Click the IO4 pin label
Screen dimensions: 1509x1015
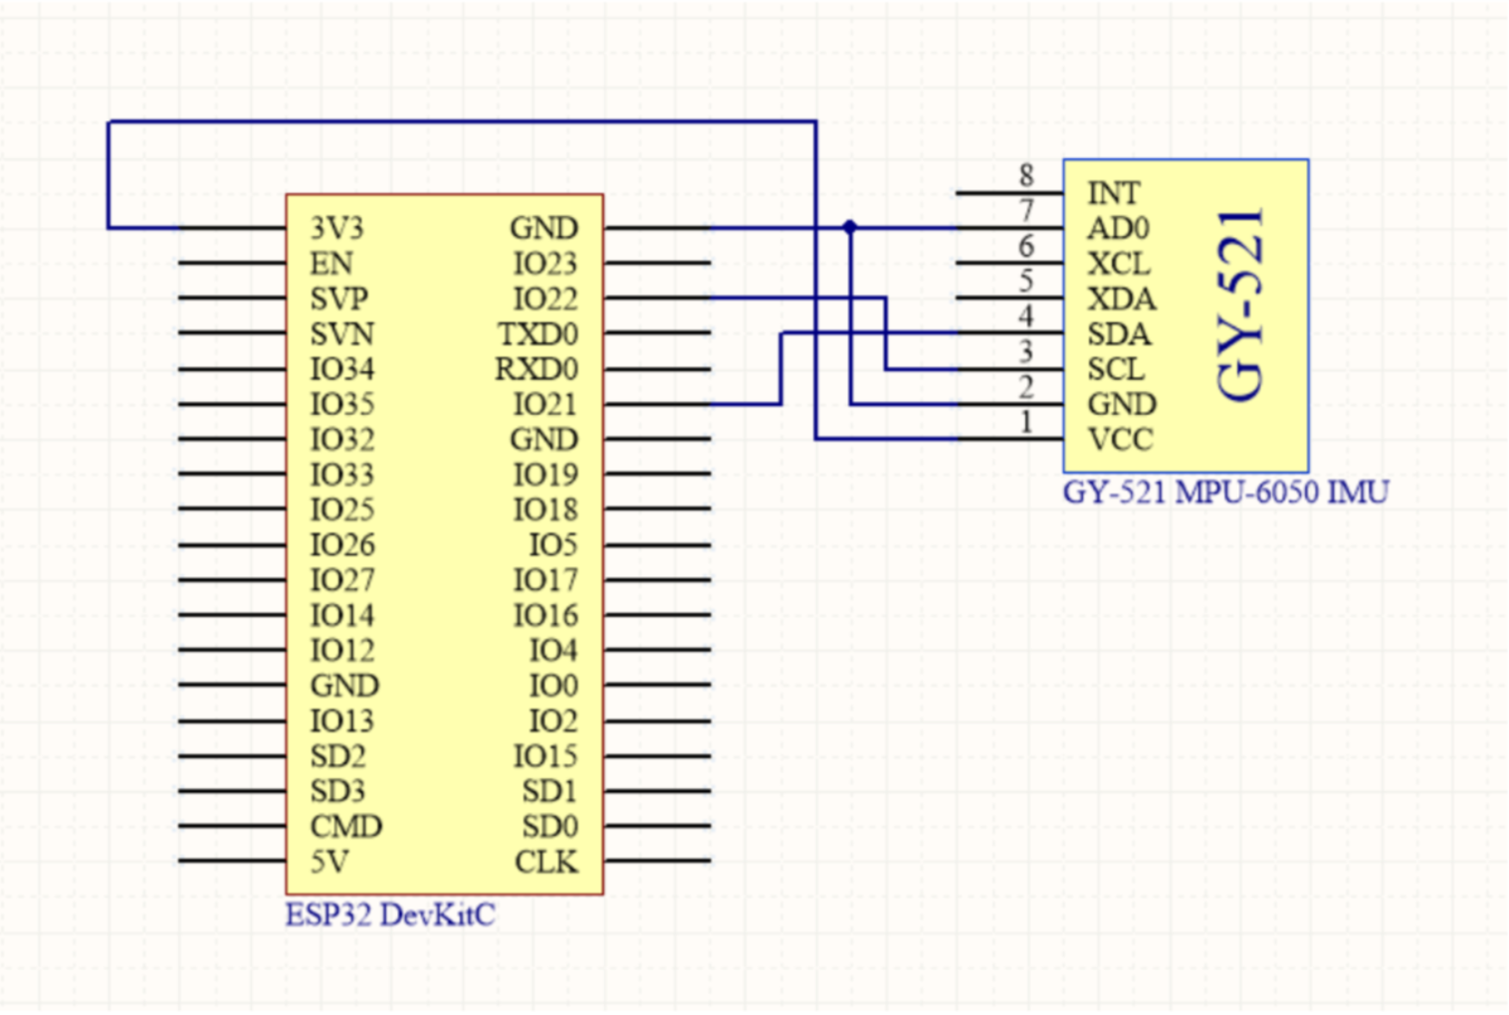tap(552, 651)
